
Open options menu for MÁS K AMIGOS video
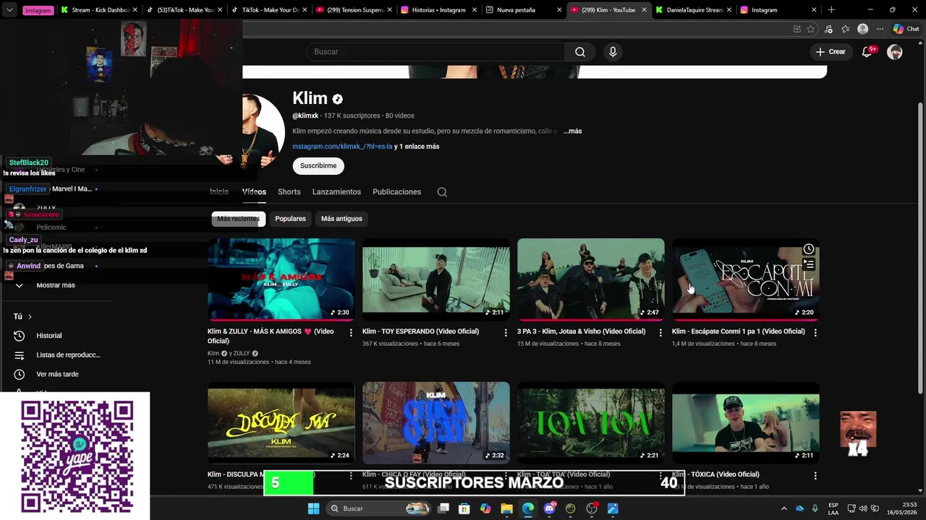coord(351,332)
